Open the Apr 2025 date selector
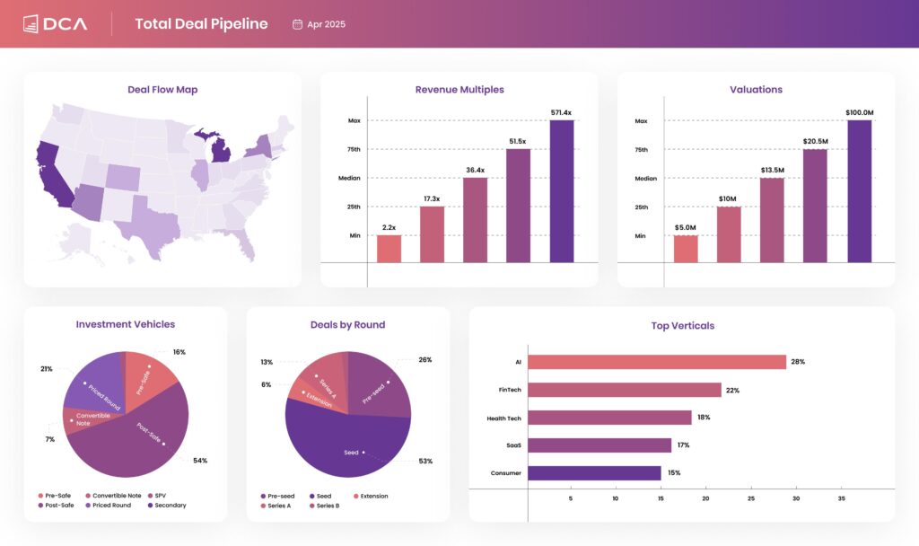919x546 pixels. point(321,24)
